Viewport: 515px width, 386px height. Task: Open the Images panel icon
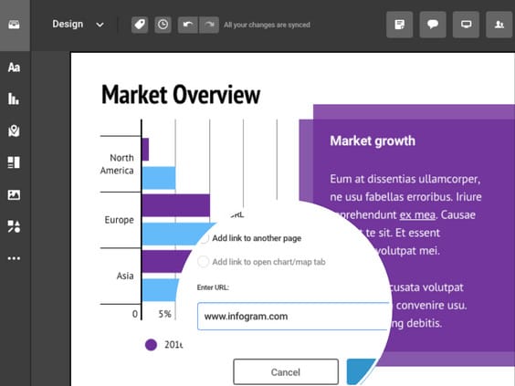[x=14, y=194]
